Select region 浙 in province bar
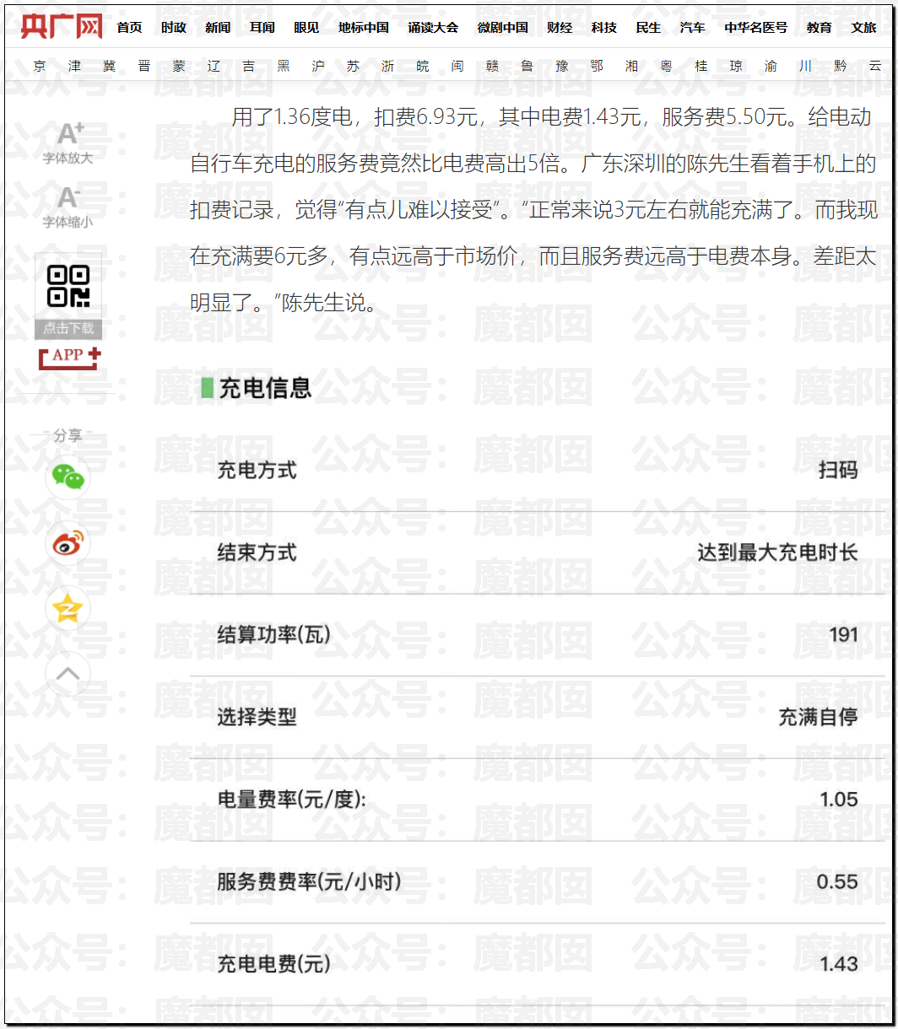898x1029 pixels. 387,66
